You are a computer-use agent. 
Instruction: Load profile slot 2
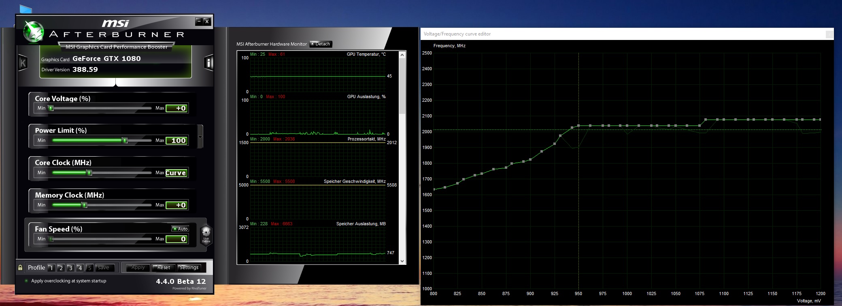61,268
